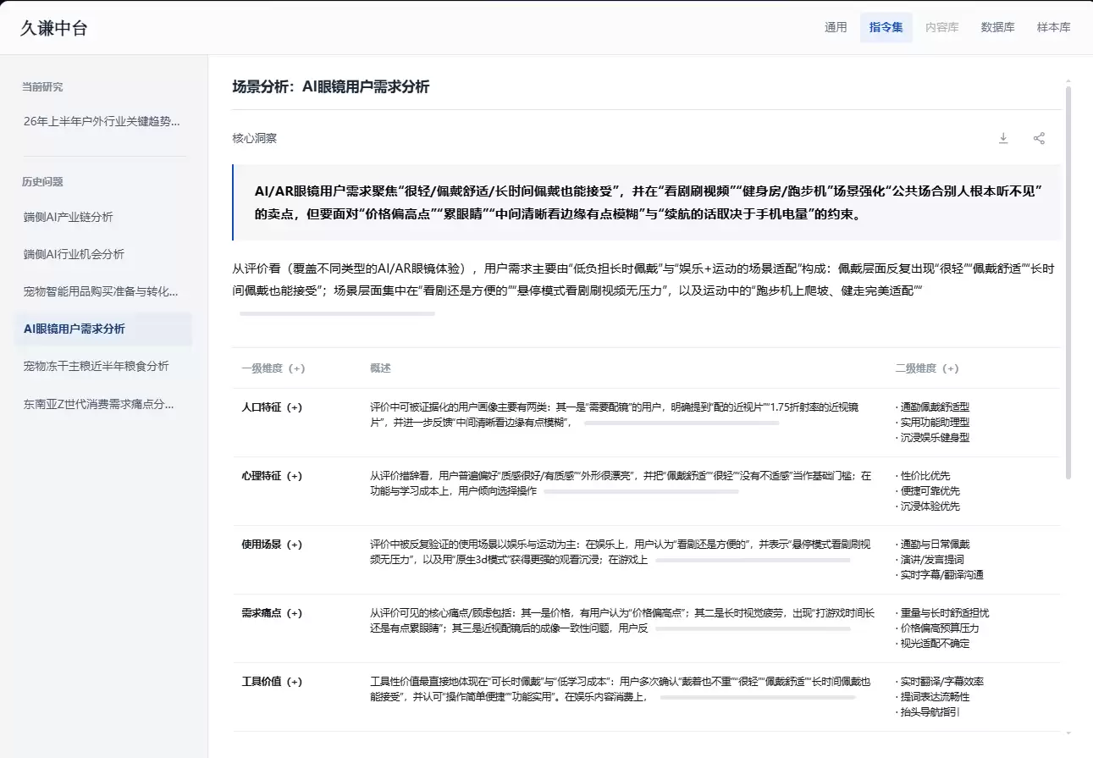
Task: Expand the 人口特征 (+) dimension row
Action: 271,407
